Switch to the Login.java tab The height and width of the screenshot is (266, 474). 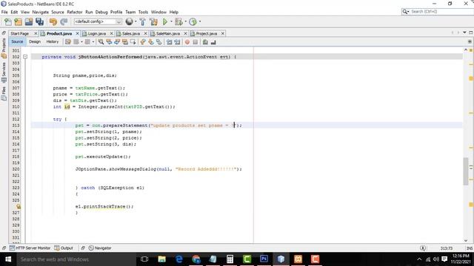97,33
